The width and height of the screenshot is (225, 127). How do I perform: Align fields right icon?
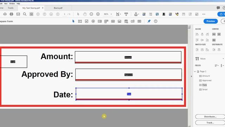207,34
